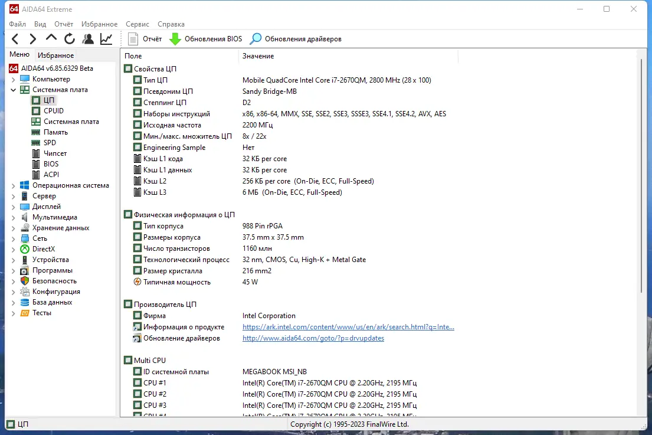Open the Файл menu
The width and height of the screenshot is (652, 435).
coord(18,24)
